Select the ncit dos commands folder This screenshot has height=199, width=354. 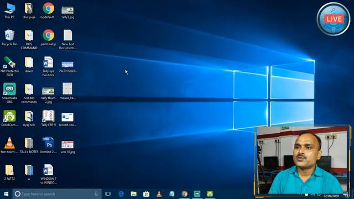29,93
